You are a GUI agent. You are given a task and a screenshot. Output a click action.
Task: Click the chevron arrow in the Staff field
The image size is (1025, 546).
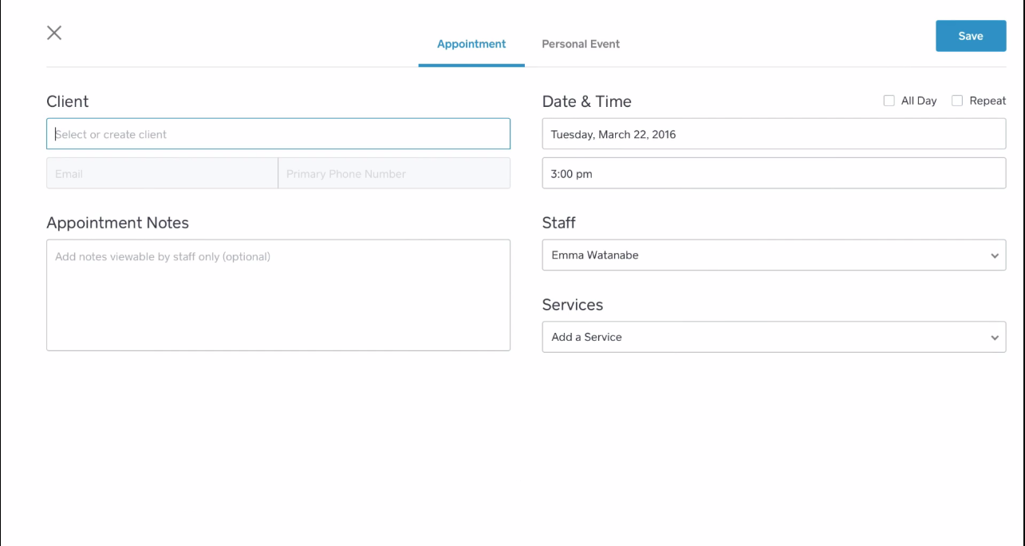(x=995, y=256)
